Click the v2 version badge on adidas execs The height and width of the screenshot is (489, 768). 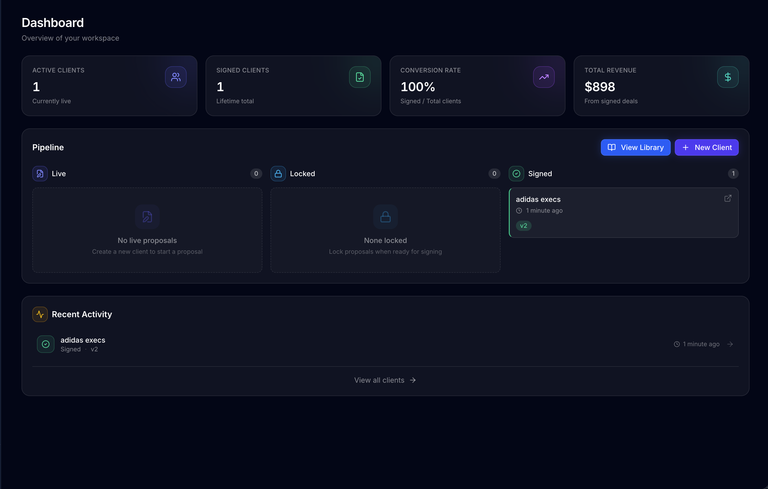coord(523,225)
